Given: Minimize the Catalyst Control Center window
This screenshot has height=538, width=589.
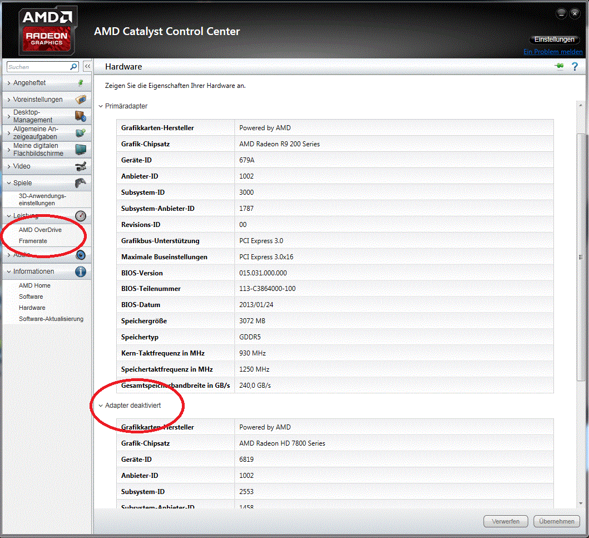Looking at the screenshot, I should (561, 14).
